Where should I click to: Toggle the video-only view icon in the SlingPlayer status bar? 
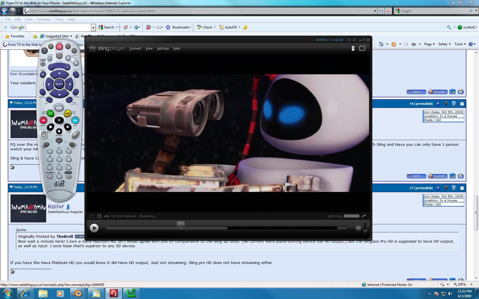pyautogui.click(x=92, y=216)
